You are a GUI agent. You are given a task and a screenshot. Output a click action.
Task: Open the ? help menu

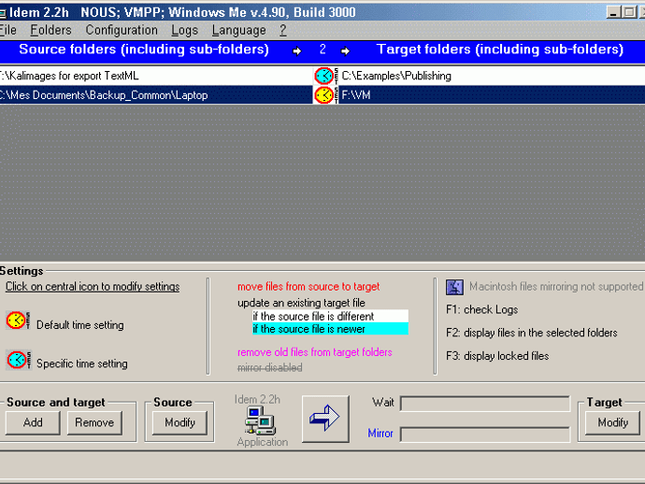[282, 30]
